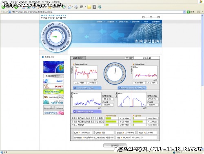Open the address bar dropdown arrow

click(x=184, y=12)
